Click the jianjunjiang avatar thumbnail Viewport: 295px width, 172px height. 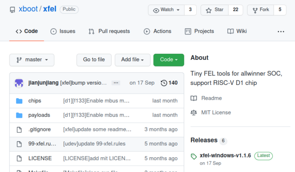(x=19, y=83)
